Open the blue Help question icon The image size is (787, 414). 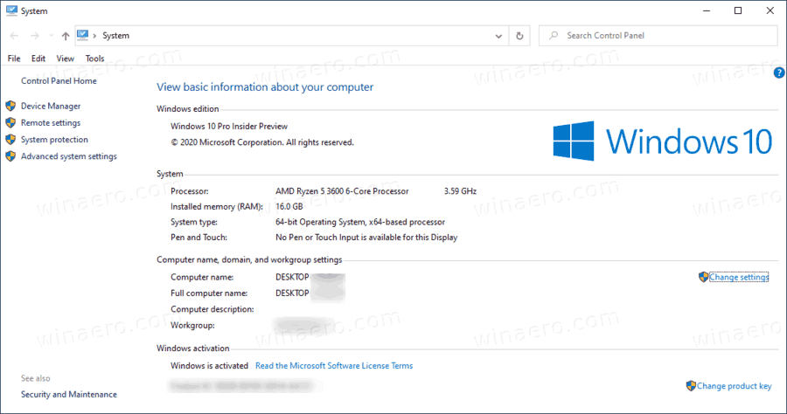[779, 73]
